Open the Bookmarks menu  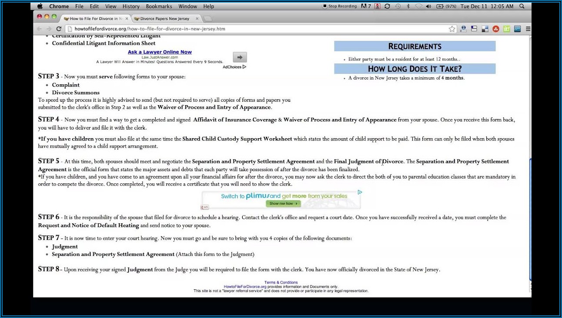coord(159,7)
